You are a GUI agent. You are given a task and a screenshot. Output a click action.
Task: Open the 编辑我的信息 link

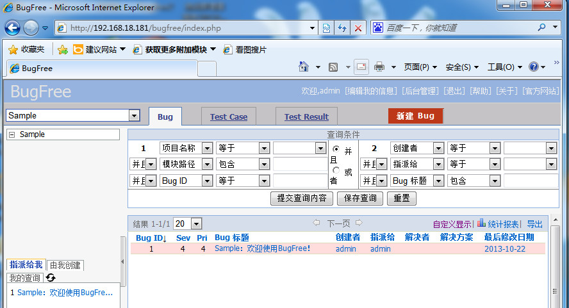coord(371,91)
